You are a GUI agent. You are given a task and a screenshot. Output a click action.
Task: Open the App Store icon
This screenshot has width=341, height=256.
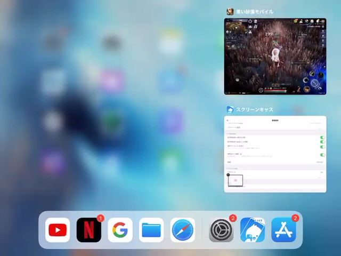283,230
